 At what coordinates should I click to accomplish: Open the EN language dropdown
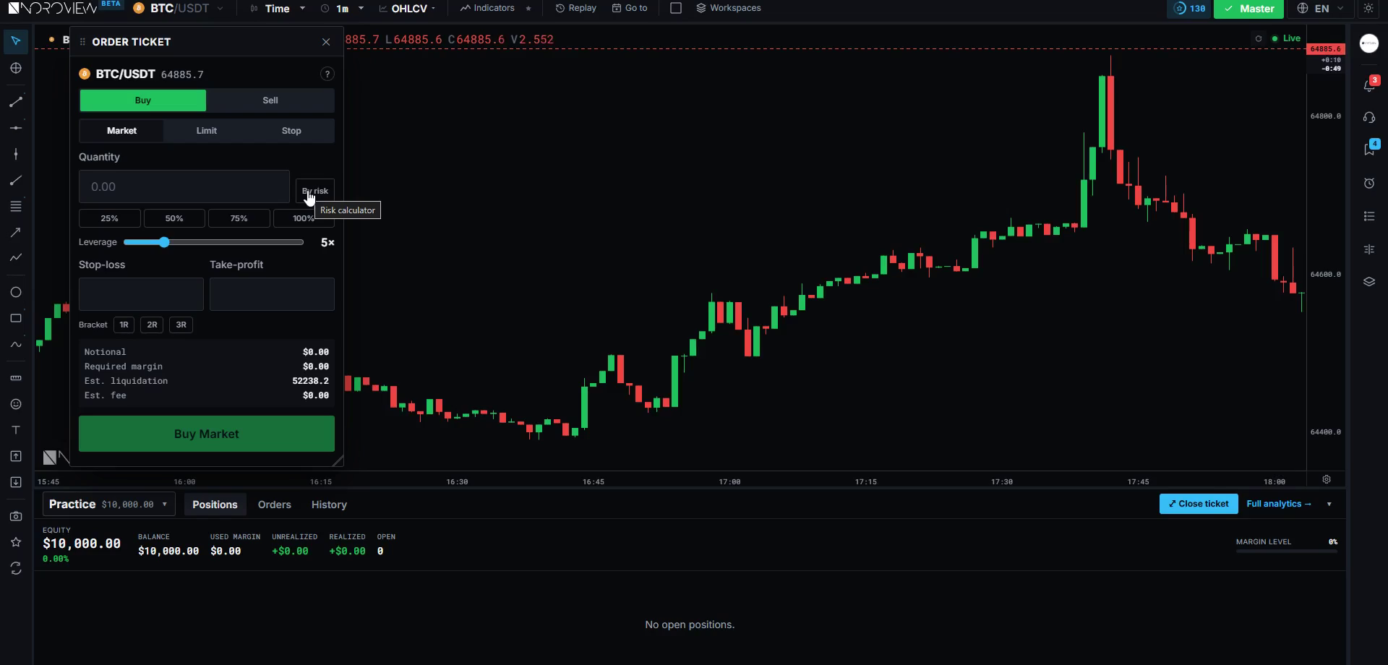click(x=1321, y=9)
